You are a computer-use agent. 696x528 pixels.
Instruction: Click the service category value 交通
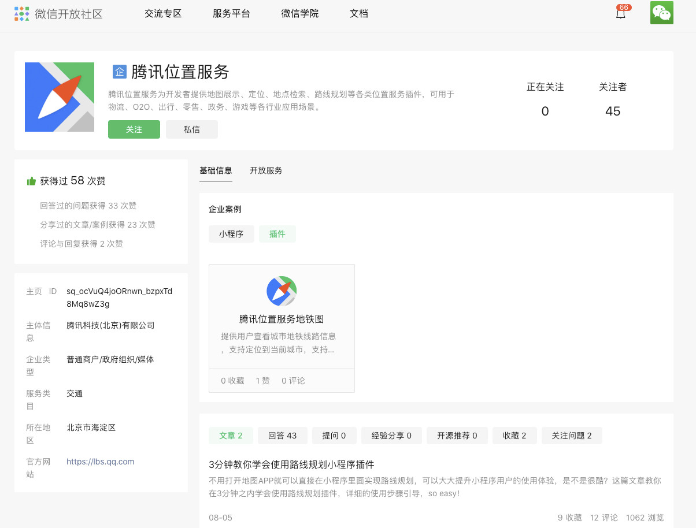[x=75, y=393]
